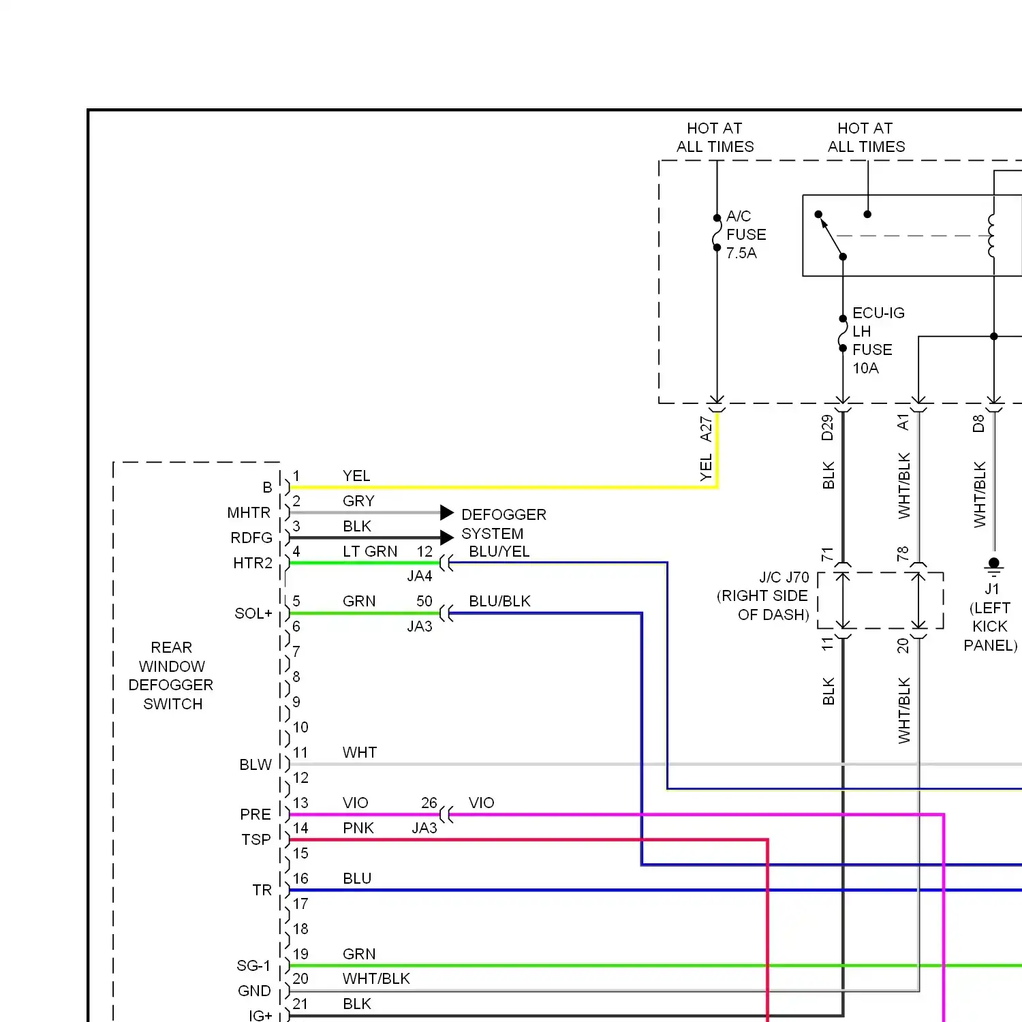Select the BLW terminal label
Viewport: 1022px width, 1022px height.
(255, 764)
